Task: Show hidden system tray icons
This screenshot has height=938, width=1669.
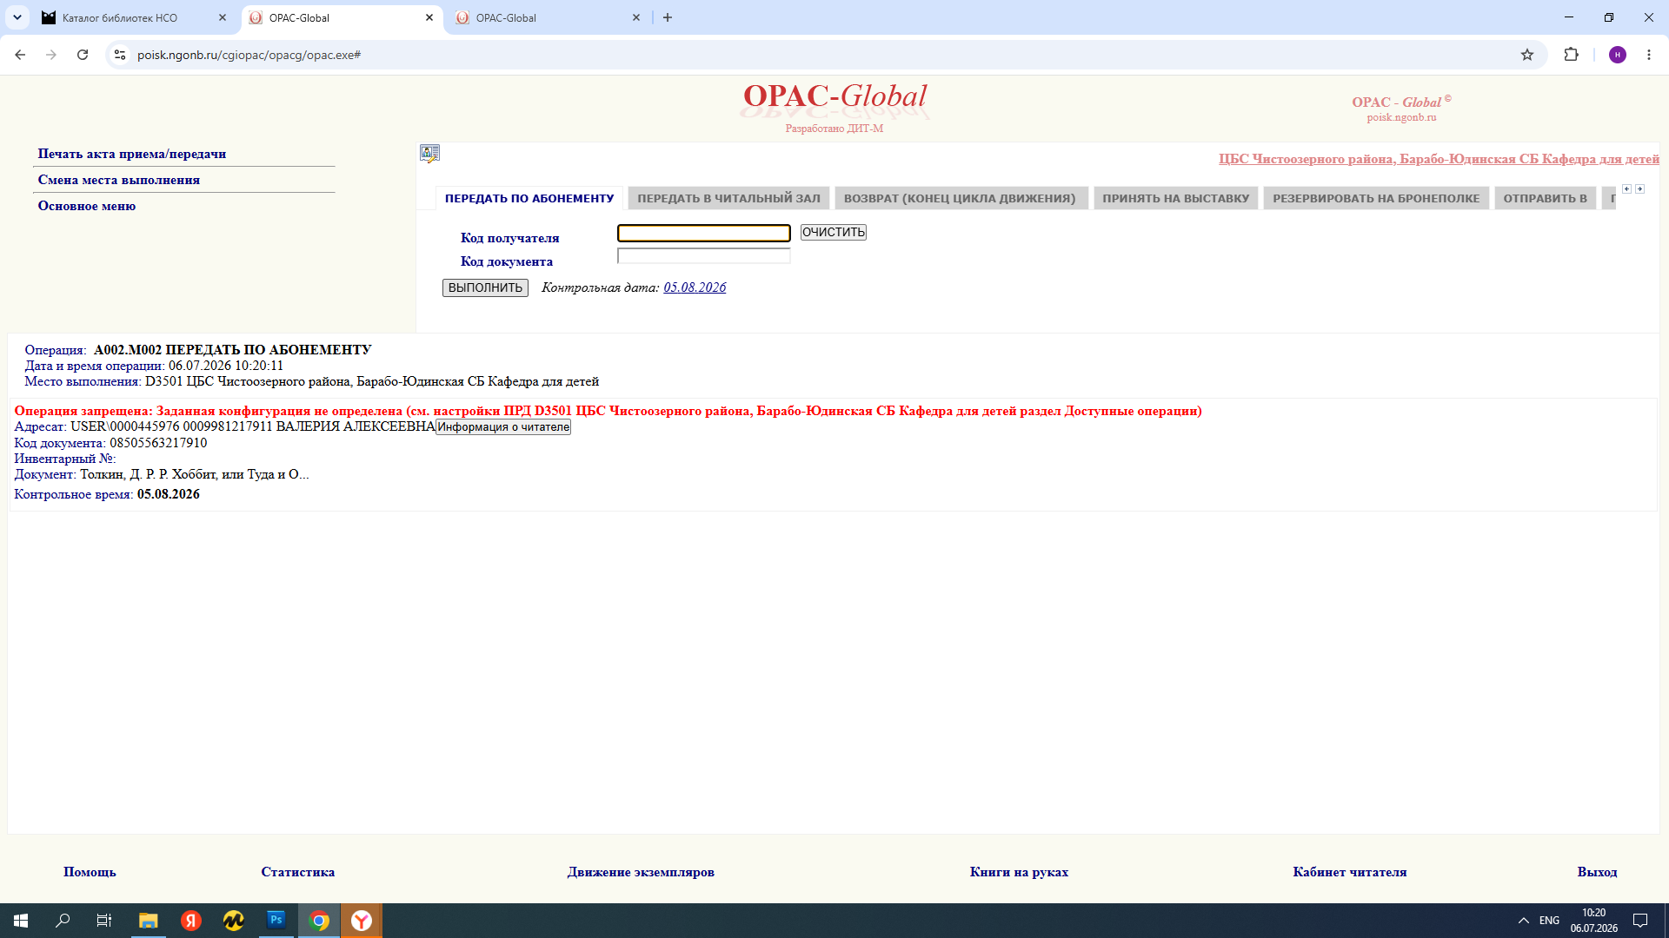Action: pyautogui.click(x=1524, y=921)
